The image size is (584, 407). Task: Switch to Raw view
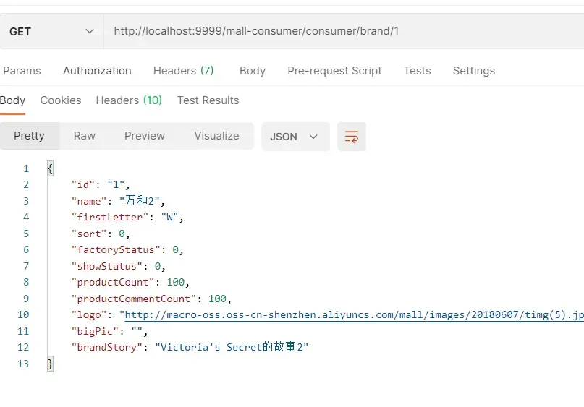coord(85,136)
